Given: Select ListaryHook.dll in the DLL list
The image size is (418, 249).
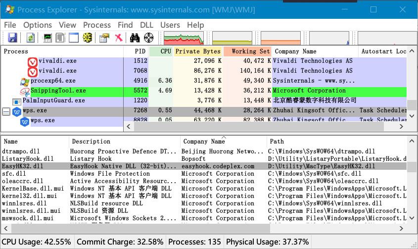Looking at the screenshot, I should (x=204, y=159).
